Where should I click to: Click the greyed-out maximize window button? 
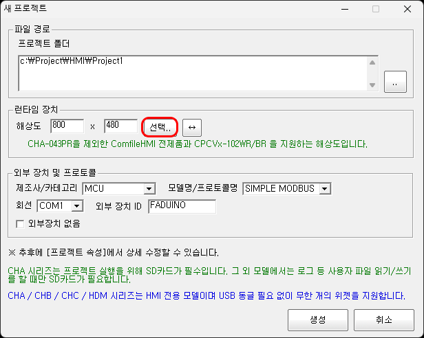pyautogui.click(x=376, y=10)
